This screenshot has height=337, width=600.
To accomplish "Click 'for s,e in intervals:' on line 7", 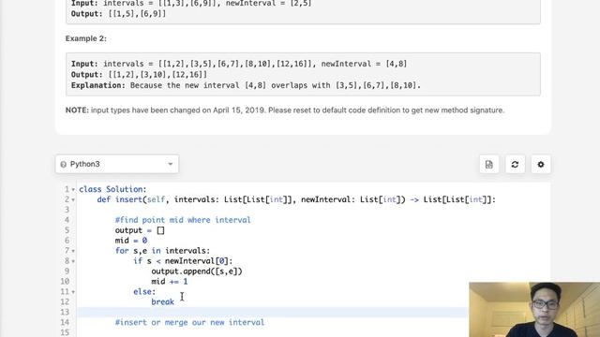I will pyautogui.click(x=162, y=251).
